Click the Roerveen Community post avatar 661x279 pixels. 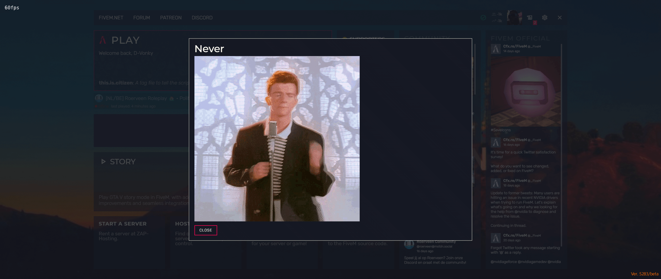coord(409,244)
